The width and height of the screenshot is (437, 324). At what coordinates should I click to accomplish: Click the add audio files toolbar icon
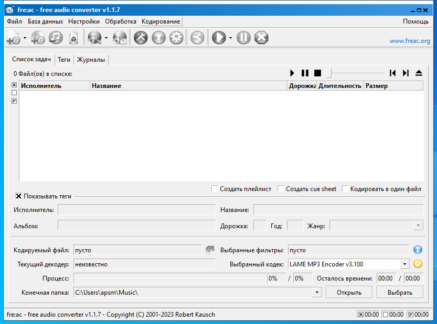click(13, 38)
